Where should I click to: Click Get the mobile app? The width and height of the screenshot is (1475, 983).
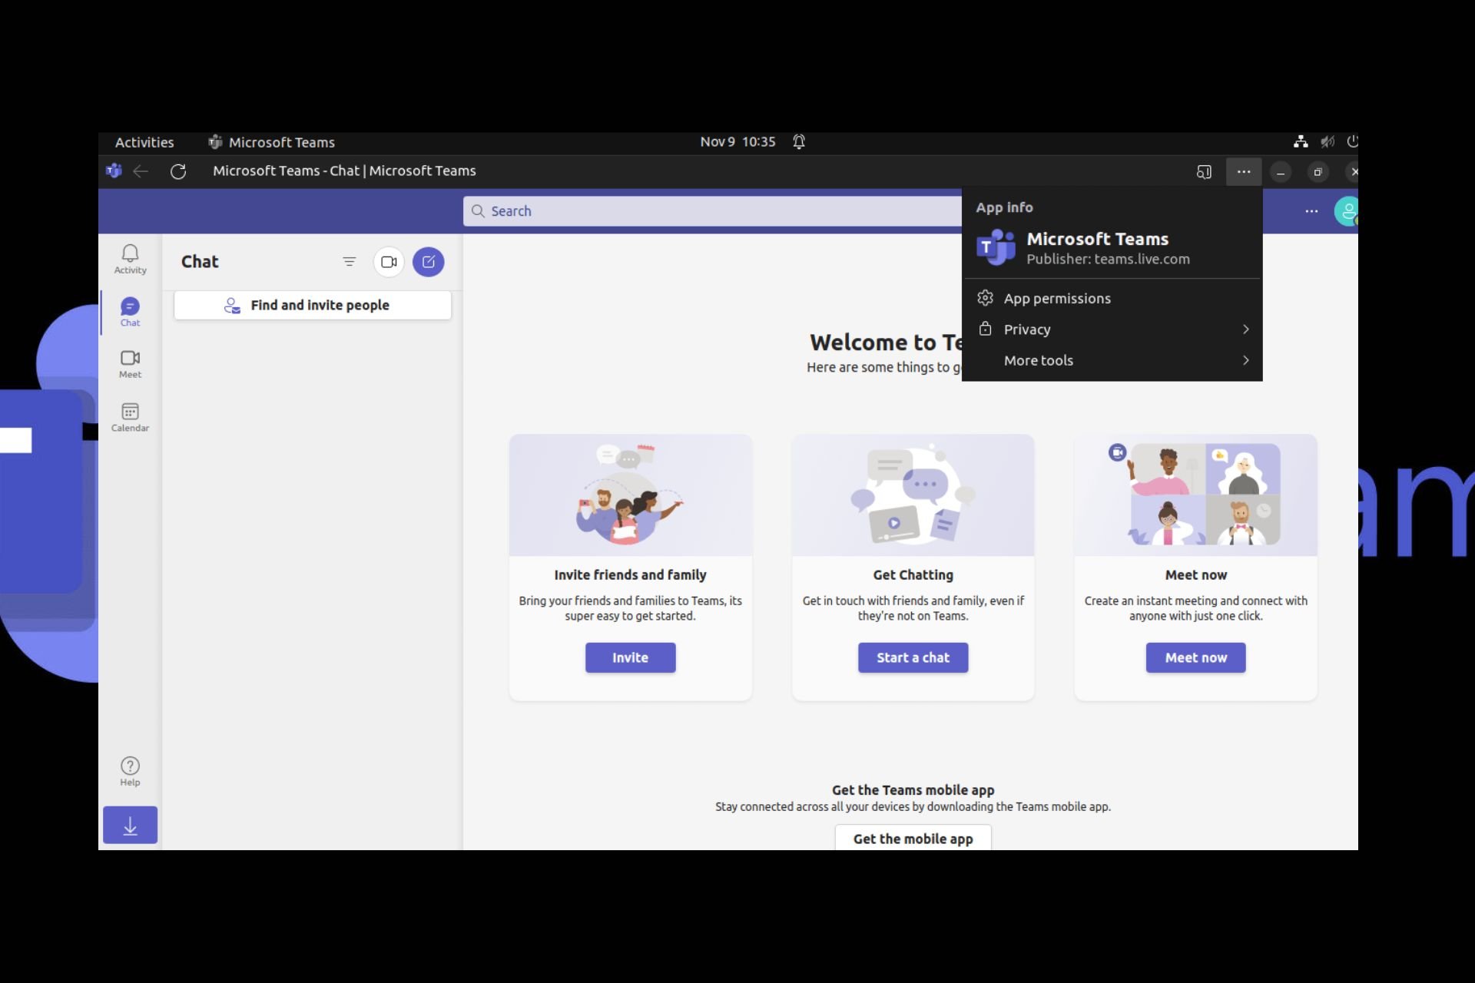coord(913,838)
